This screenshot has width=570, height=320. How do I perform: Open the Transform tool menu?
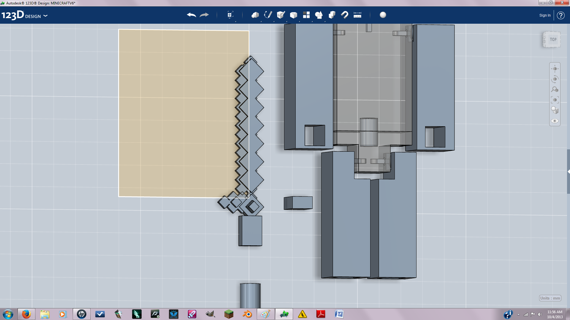coord(230,15)
